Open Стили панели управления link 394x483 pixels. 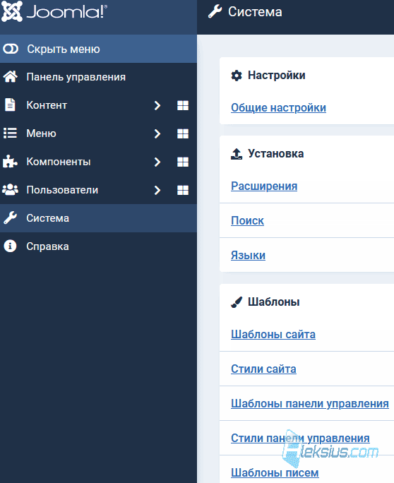coord(300,438)
